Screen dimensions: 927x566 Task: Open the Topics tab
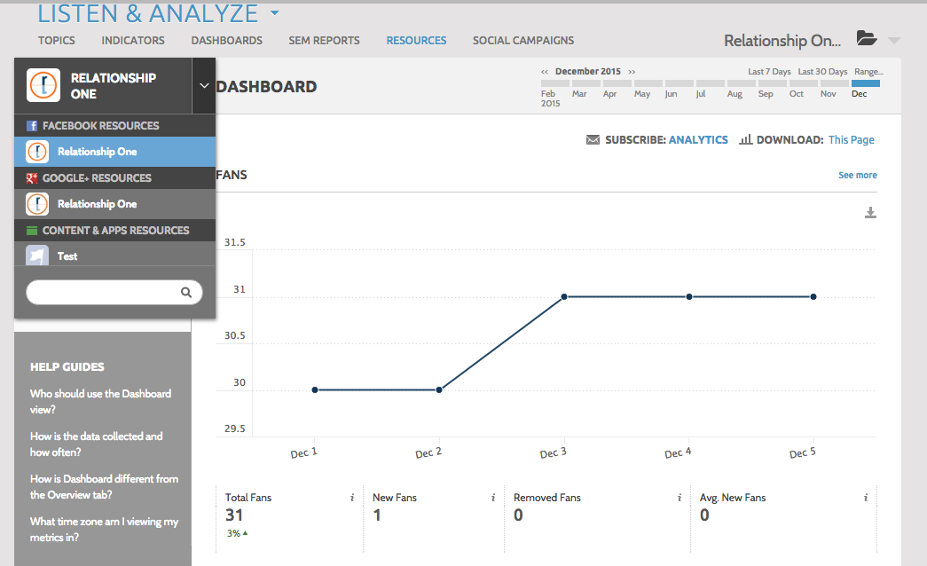click(57, 40)
